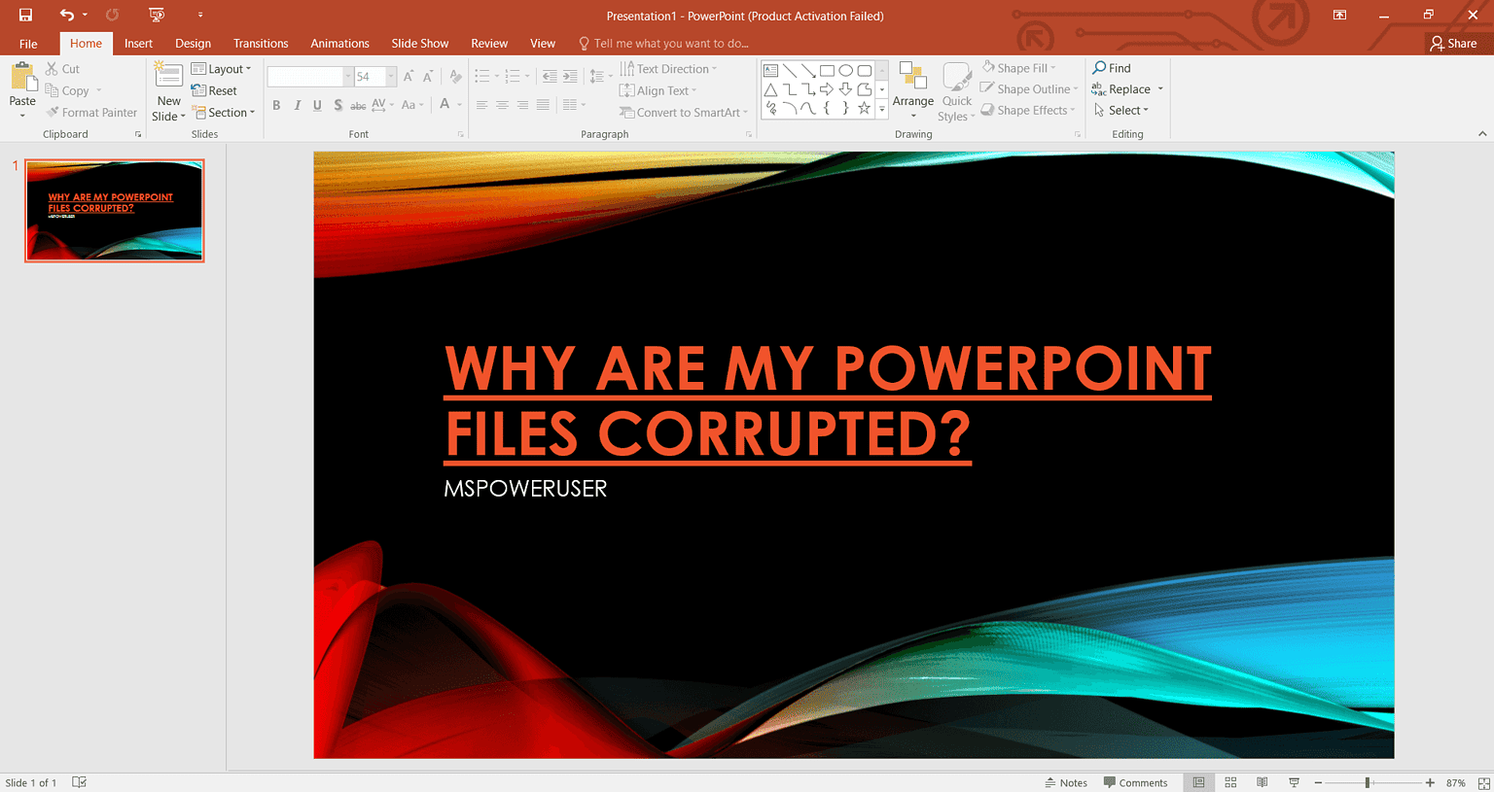Switch to the Insert tab
This screenshot has width=1494, height=792.
coord(138,43)
